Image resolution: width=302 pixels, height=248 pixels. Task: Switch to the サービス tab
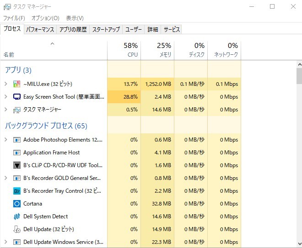[x=172, y=29]
